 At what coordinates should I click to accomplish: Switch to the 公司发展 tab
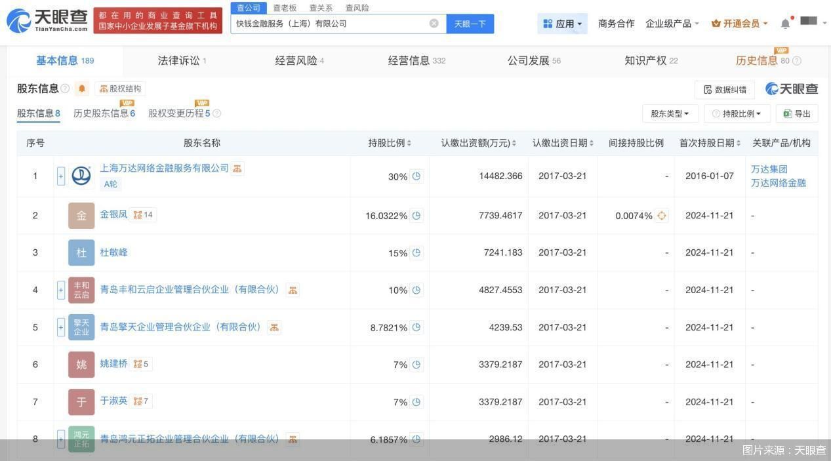click(x=534, y=61)
